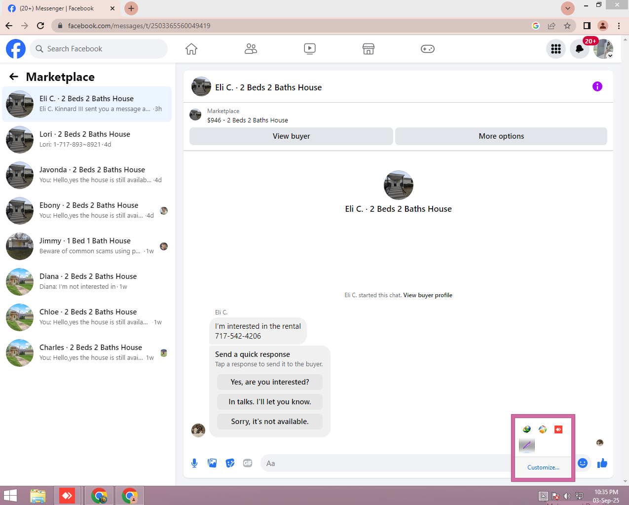Open notifications bell showing 20+ badge
Viewport: 629px width, 505px height.
click(580, 49)
